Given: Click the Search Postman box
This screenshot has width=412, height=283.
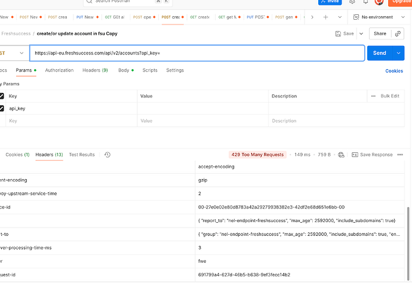Looking at the screenshot, I should tap(128, 2).
